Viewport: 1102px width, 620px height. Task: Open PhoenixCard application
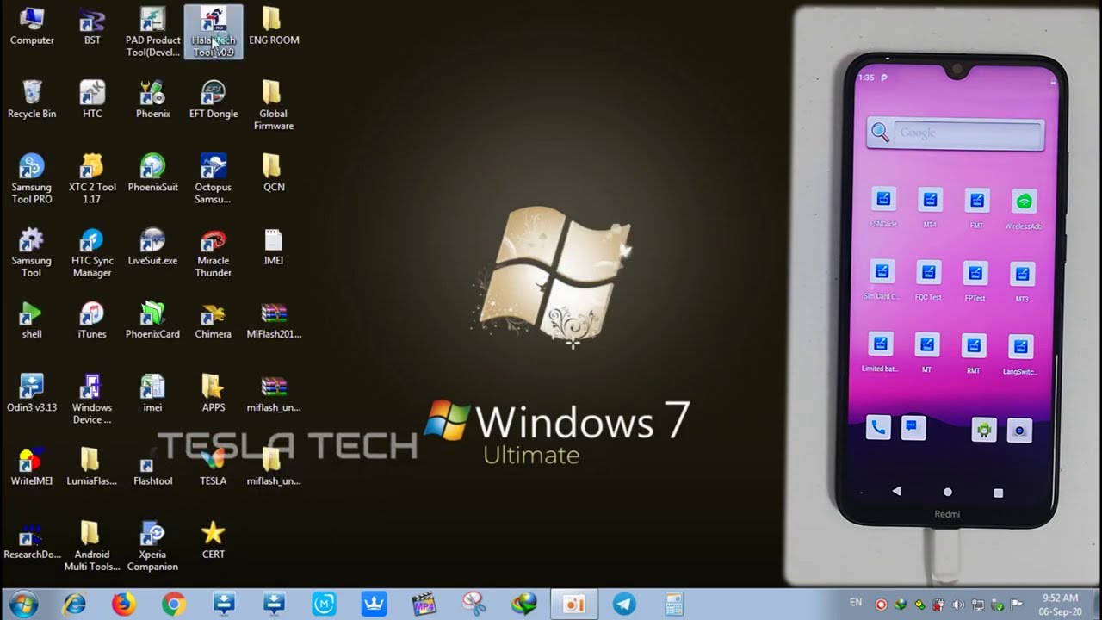152,320
